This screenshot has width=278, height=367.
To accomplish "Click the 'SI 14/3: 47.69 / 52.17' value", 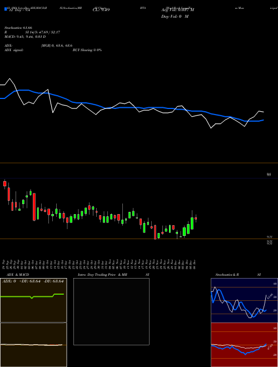I will click(x=43, y=32).
